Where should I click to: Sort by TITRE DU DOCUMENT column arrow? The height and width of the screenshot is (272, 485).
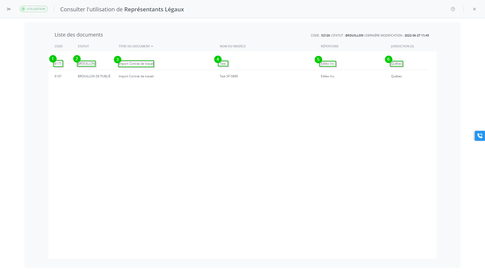coord(152,46)
